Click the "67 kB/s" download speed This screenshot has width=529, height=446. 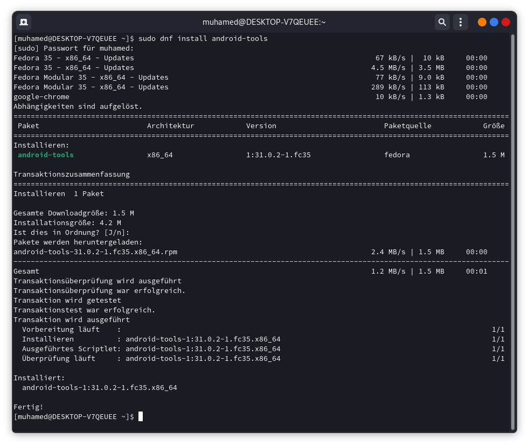coord(391,58)
